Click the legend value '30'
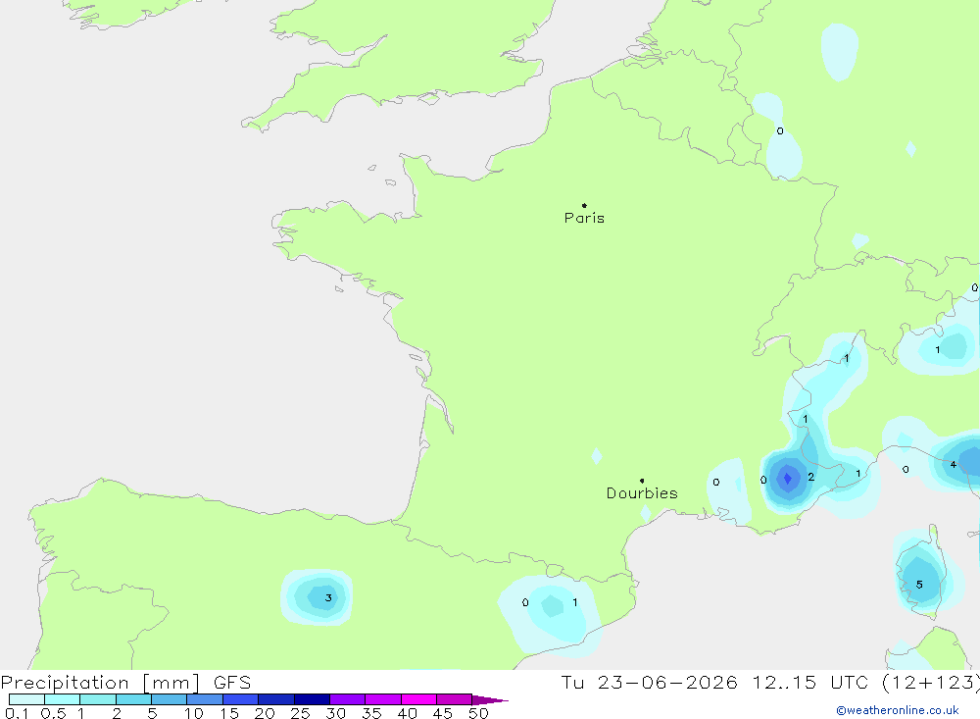The image size is (980, 719). point(336,713)
